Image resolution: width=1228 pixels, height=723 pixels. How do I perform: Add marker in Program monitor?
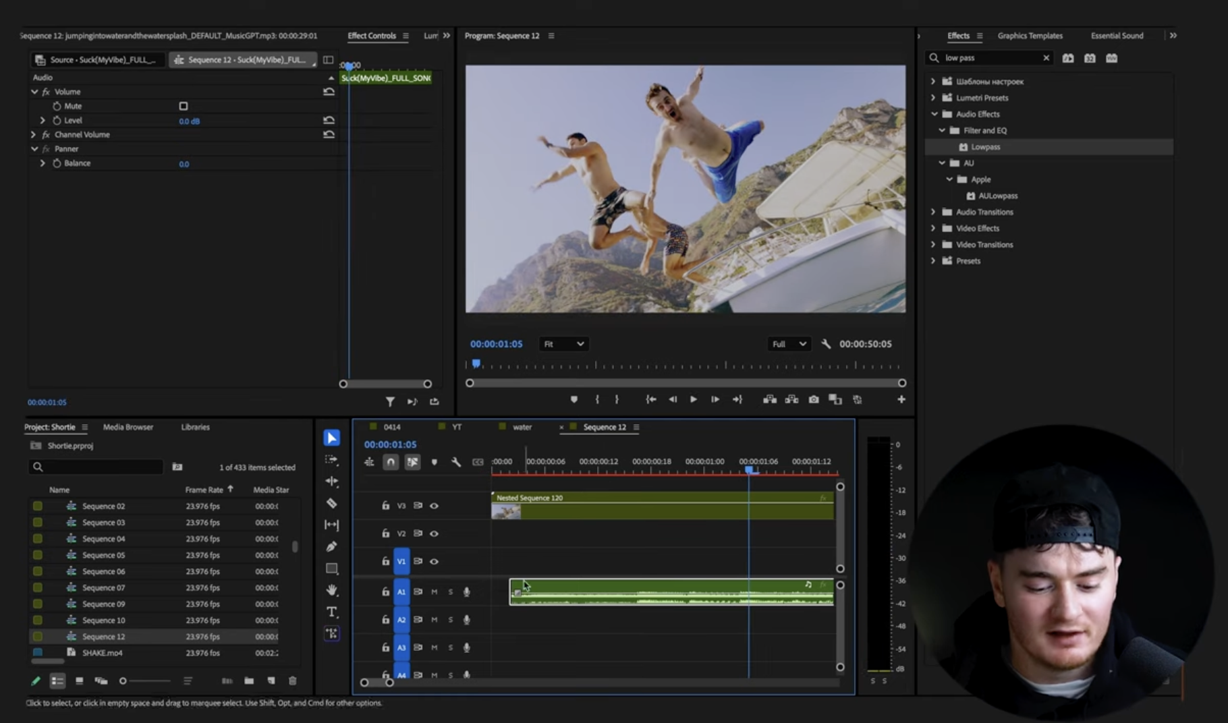574,399
